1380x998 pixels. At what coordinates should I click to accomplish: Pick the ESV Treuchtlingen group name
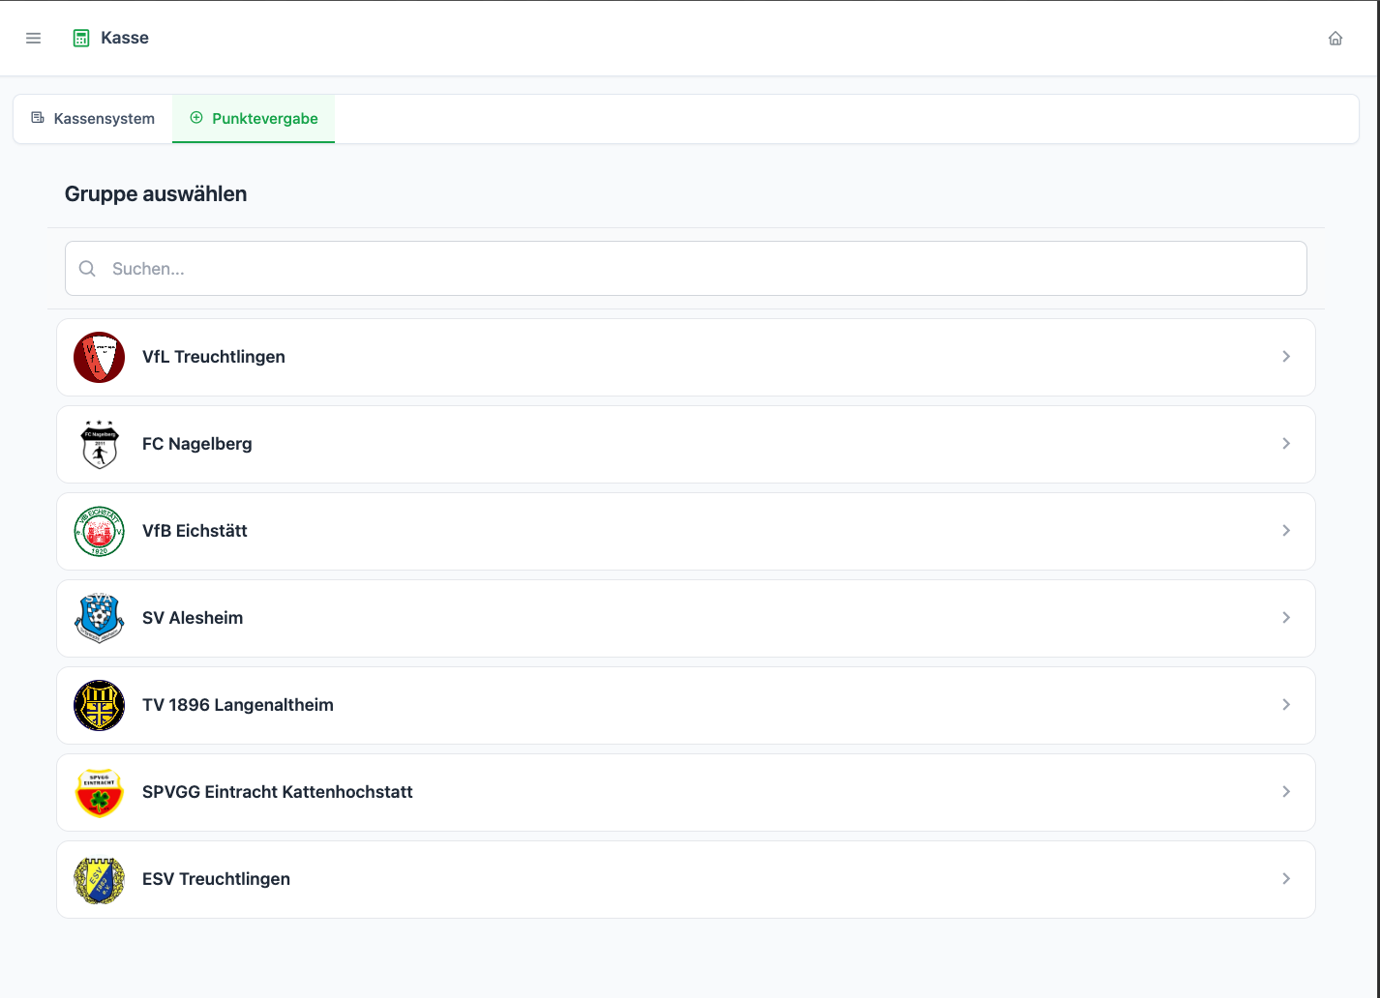216,879
